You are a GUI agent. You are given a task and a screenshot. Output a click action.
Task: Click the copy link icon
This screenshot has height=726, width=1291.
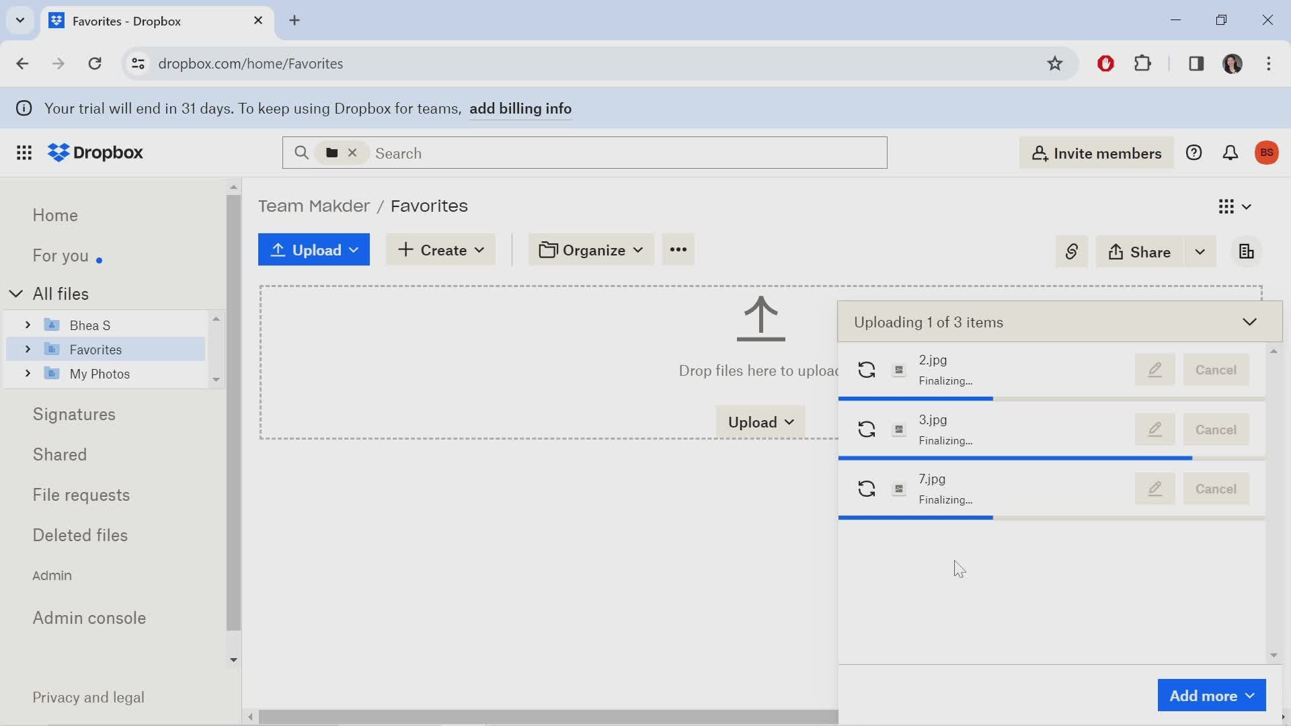(1071, 252)
